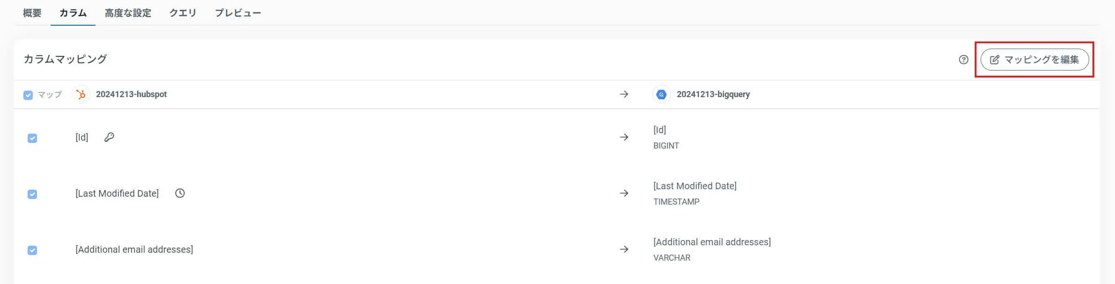
Task: Click the clock icon beside Last Modified Date
Action: (x=180, y=193)
